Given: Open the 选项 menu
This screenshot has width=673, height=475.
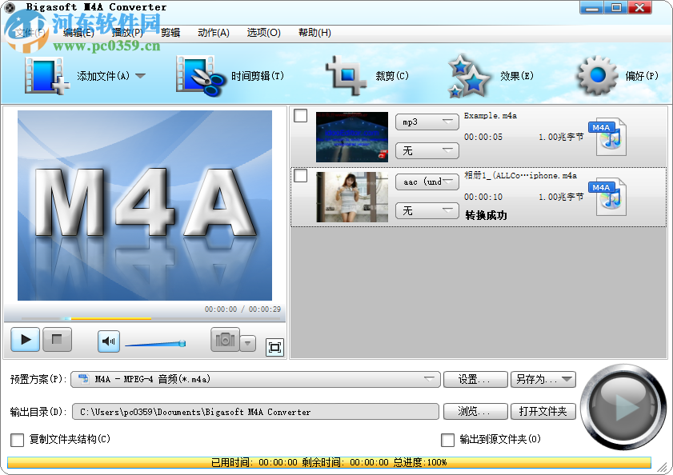Looking at the screenshot, I should coord(266,33).
